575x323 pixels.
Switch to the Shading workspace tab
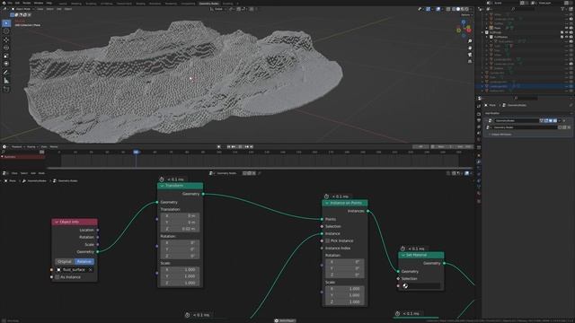tap(140, 4)
